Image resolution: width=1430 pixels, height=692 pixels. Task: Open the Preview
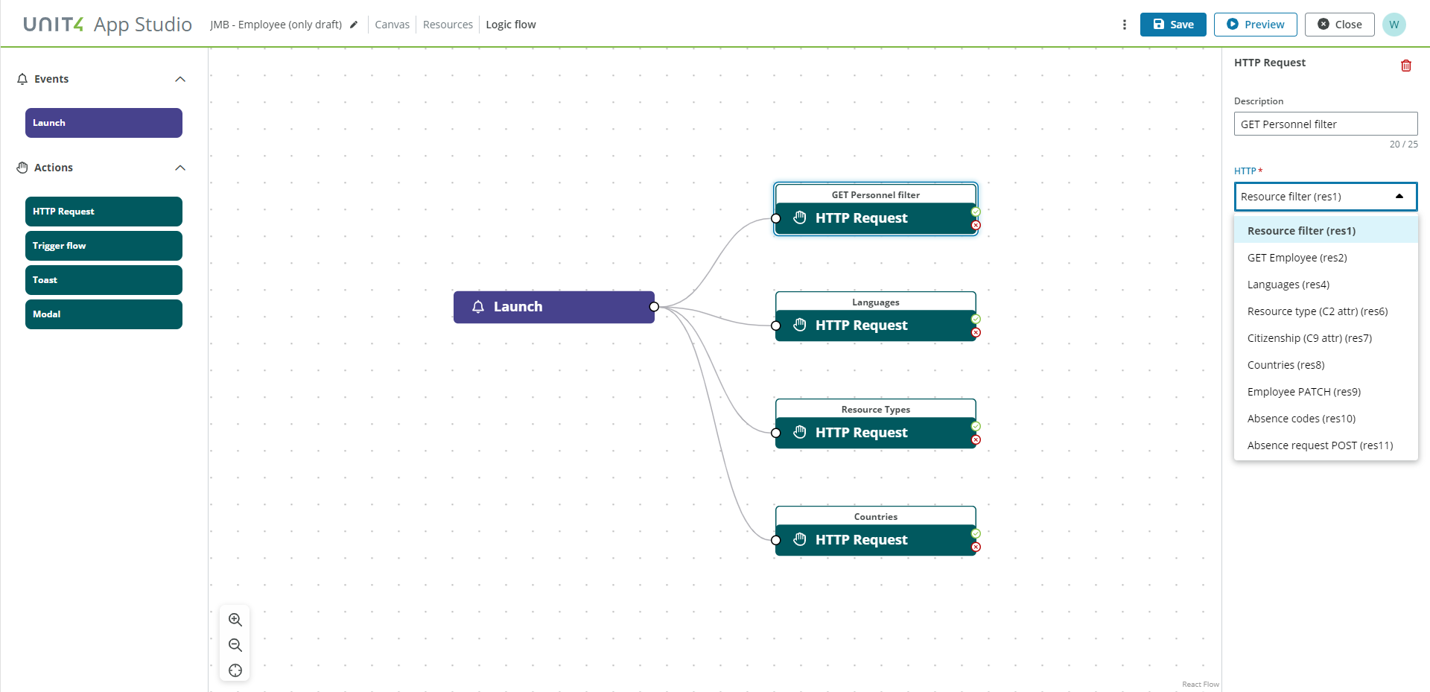(1256, 25)
